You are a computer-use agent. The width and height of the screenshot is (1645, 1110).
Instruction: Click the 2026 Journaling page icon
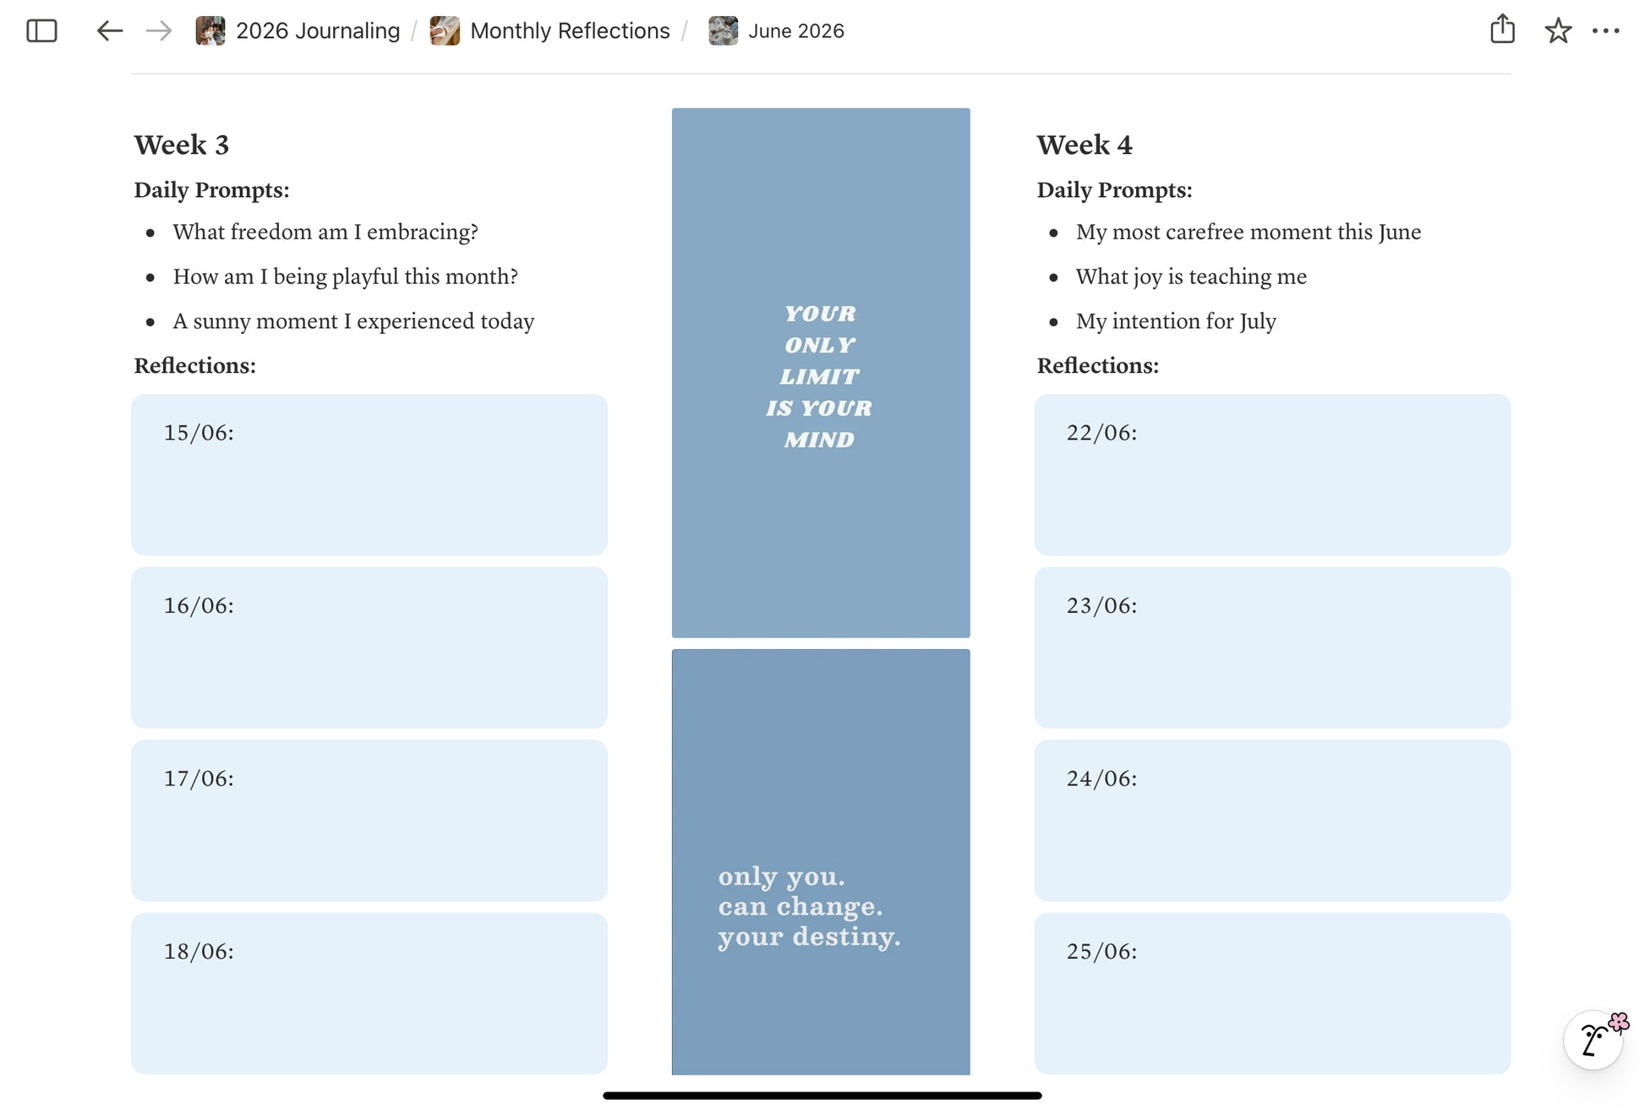pyautogui.click(x=210, y=31)
